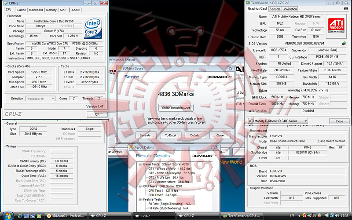Click the BIOS save chip icon in GPU-Z
The height and width of the screenshot is (220, 352).
[344, 43]
